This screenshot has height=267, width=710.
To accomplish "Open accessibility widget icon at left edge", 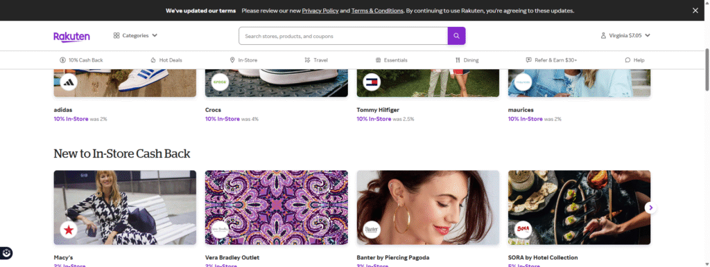I will point(6,253).
